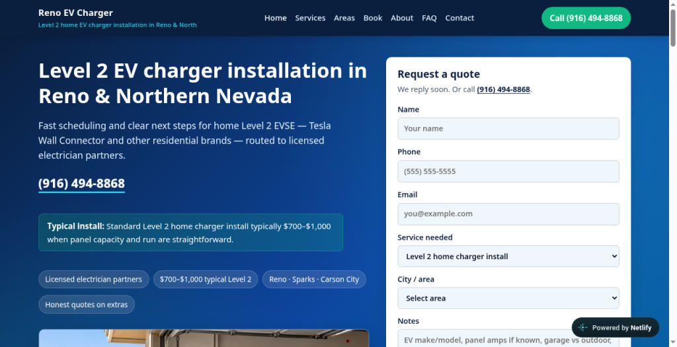Click the $700–$1,000 typical Level 2 pill
This screenshot has height=347, width=677.
pyautogui.click(x=206, y=279)
